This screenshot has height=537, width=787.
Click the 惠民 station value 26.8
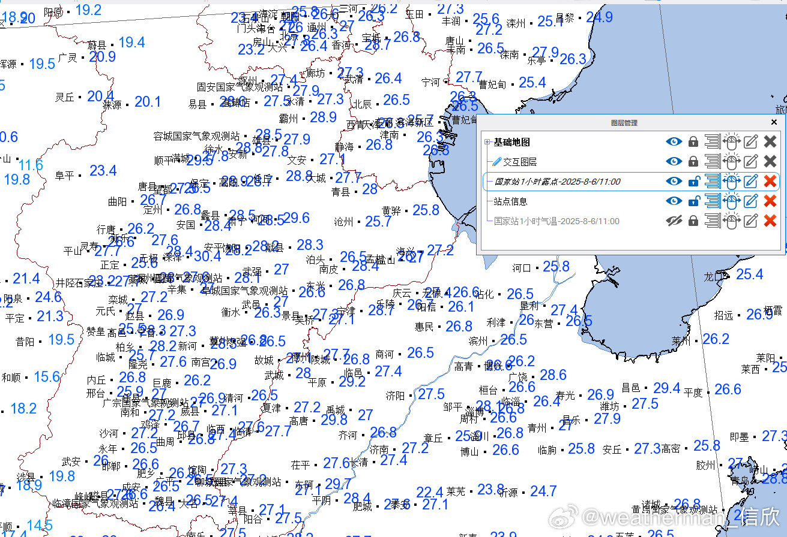click(459, 327)
